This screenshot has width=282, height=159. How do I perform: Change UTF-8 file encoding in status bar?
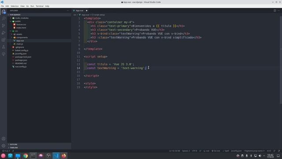[194, 151]
